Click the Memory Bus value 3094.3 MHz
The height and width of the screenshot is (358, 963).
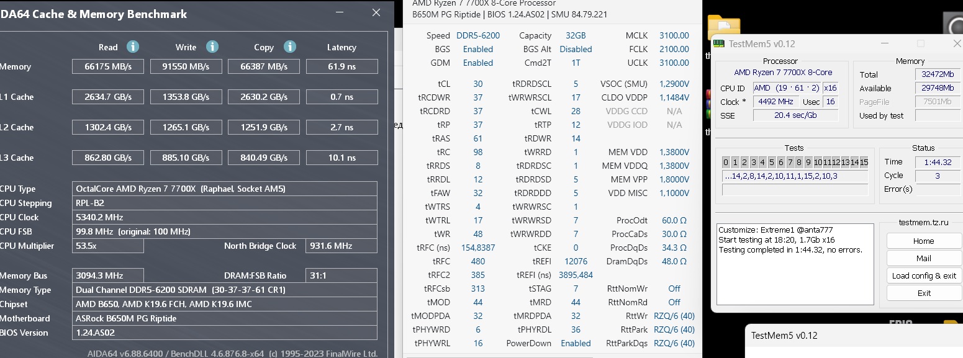108,275
